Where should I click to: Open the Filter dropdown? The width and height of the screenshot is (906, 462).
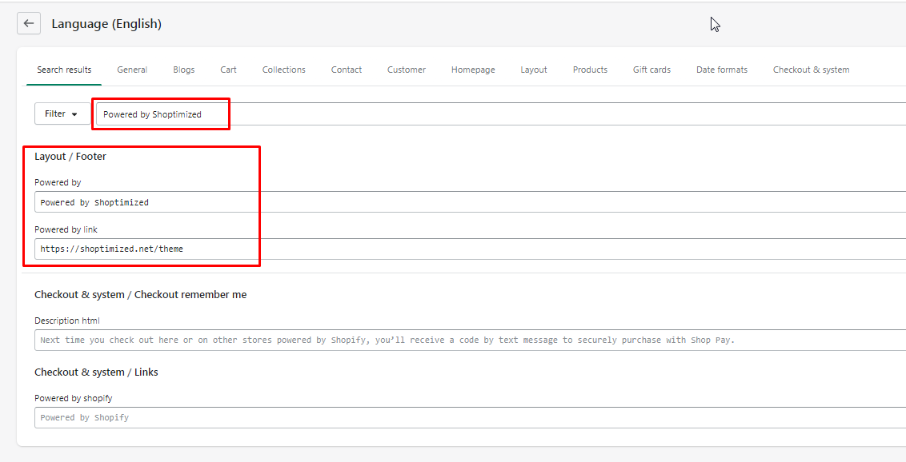[x=62, y=114]
